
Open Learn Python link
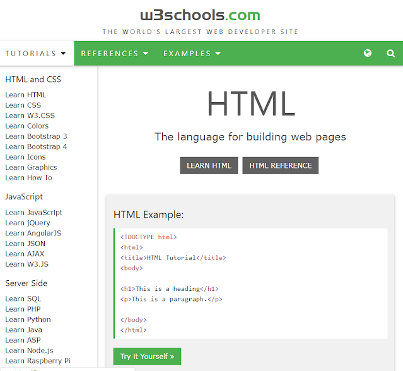pyautogui.click(x=28, y=319)
